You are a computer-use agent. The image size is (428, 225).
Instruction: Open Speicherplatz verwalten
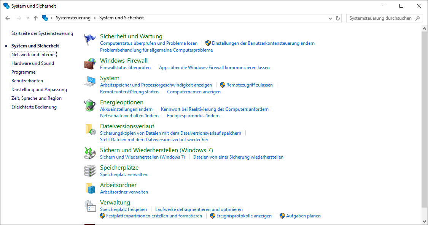pyautogui.click(x=124, y=175)
